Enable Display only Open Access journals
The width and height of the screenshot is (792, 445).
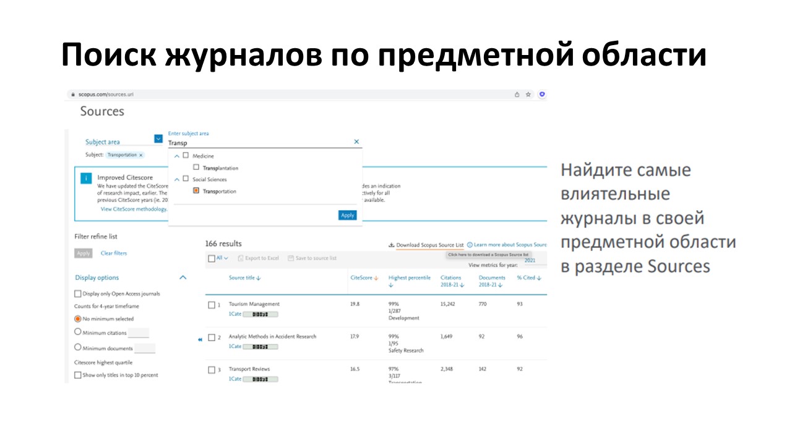77,294
